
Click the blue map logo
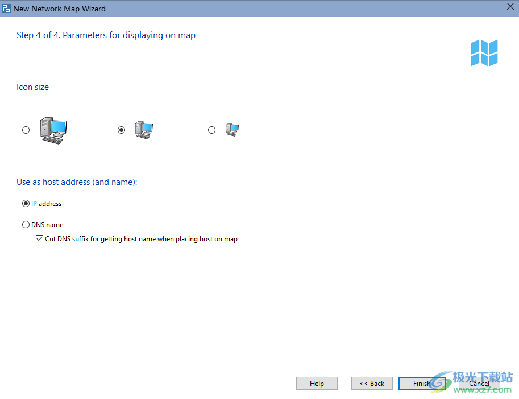[484, 53]
